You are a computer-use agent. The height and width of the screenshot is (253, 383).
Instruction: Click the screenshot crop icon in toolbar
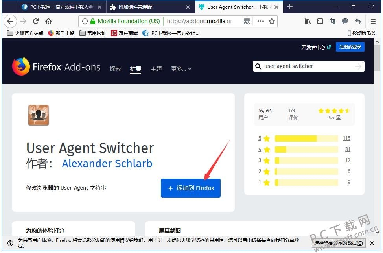pyautogui.click(x=332, y=21)
